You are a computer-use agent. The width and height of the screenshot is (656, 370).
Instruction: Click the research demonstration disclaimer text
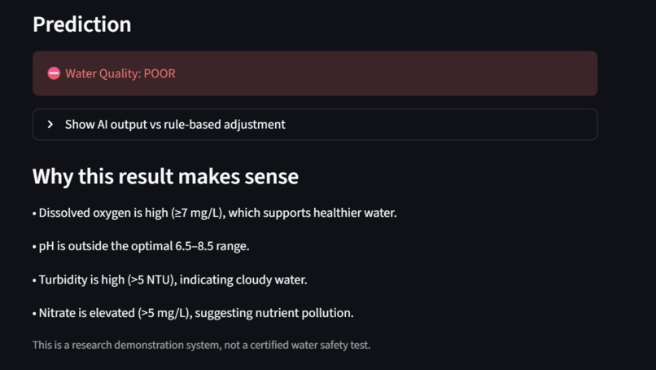(201, 345)
